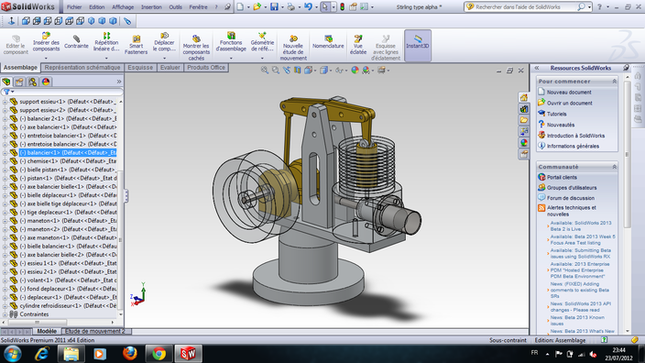Click the Zoom to fit icon
Screen dimensions: 645x363
[265, 71]
